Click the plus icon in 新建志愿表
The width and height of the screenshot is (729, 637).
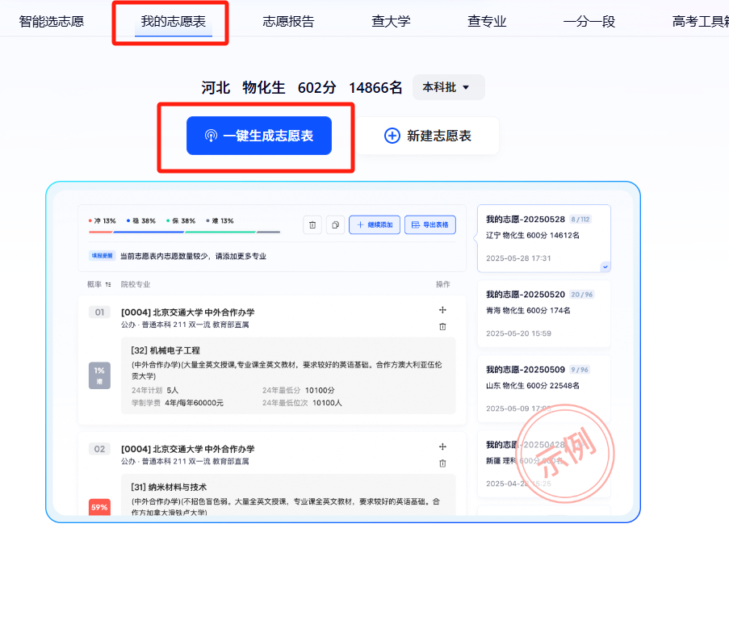(x=392, y=136)
